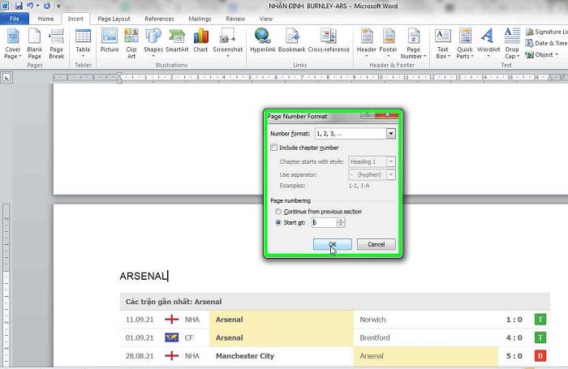This screenshot has height=369, width=568.
Task: Click red B badge in Manchester City row
Action: point(540,356)
